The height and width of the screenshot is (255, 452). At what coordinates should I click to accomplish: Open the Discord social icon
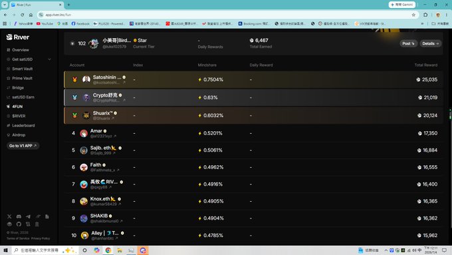[19, 216]
